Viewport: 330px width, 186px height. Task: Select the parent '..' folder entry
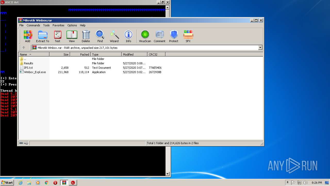click(23, 59)
